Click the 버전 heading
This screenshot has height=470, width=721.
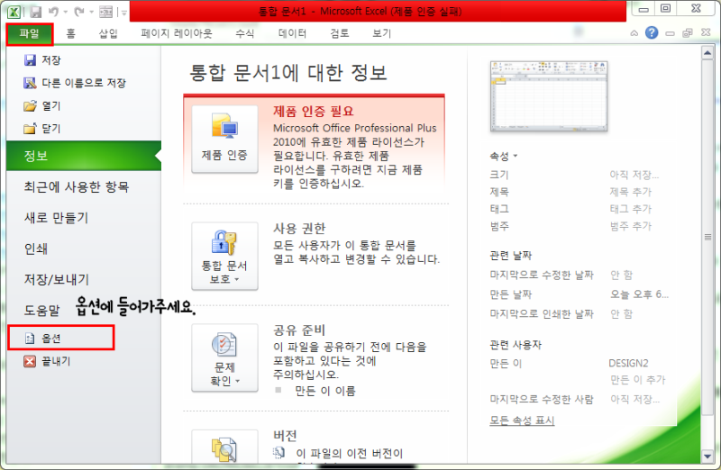285,436
